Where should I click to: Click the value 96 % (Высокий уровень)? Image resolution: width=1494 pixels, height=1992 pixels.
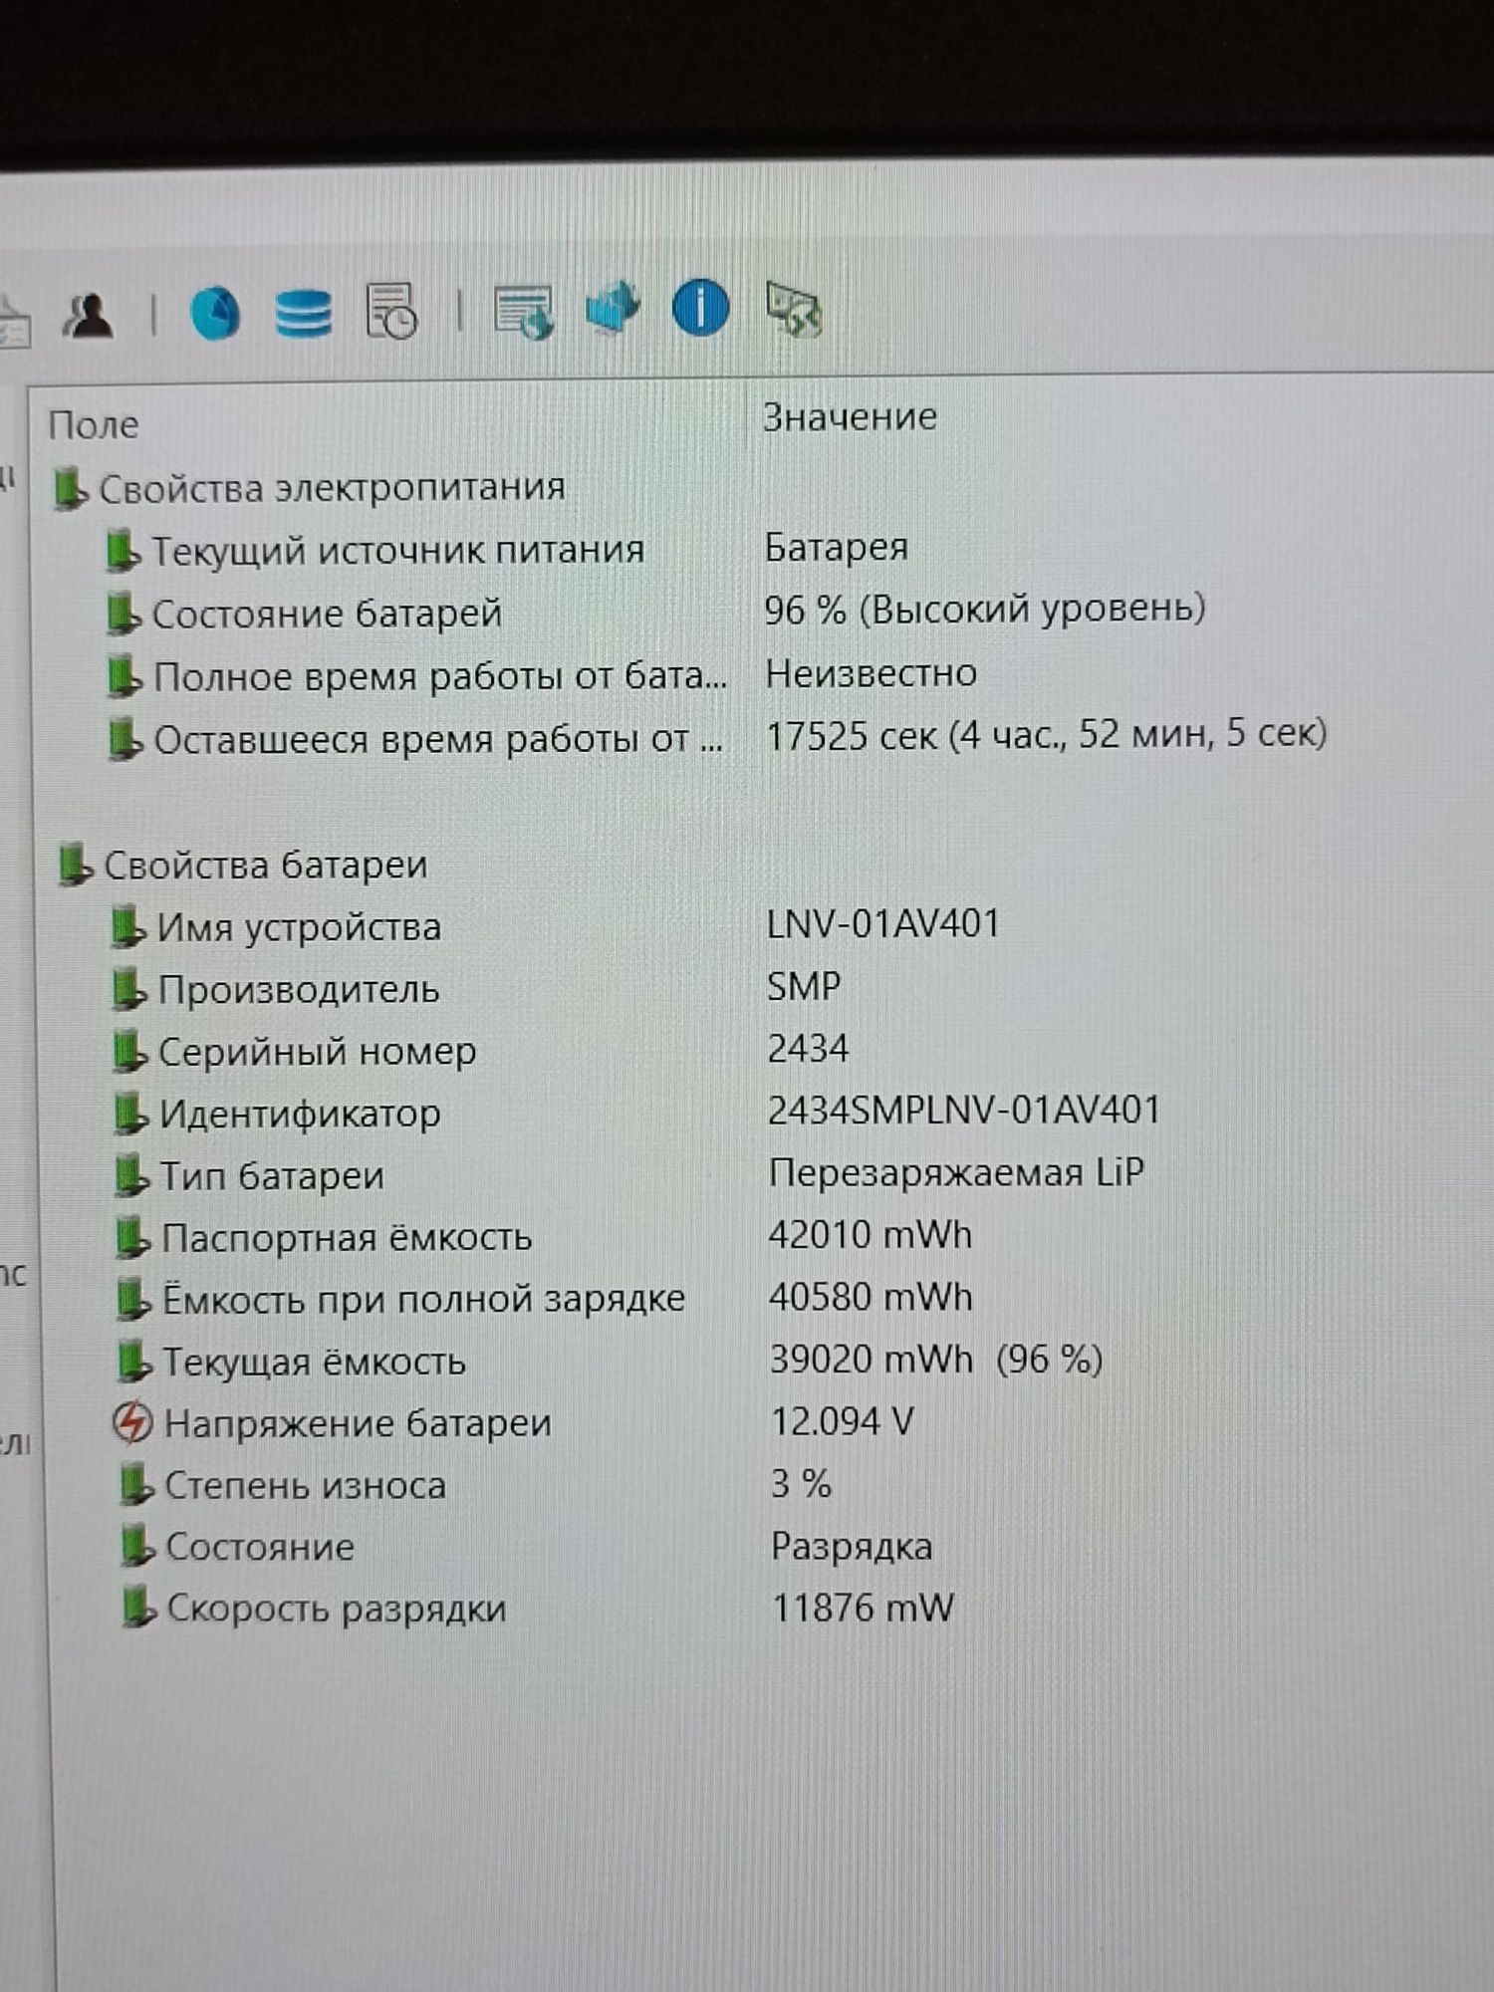pyautogui.click(x=985, y=609)
